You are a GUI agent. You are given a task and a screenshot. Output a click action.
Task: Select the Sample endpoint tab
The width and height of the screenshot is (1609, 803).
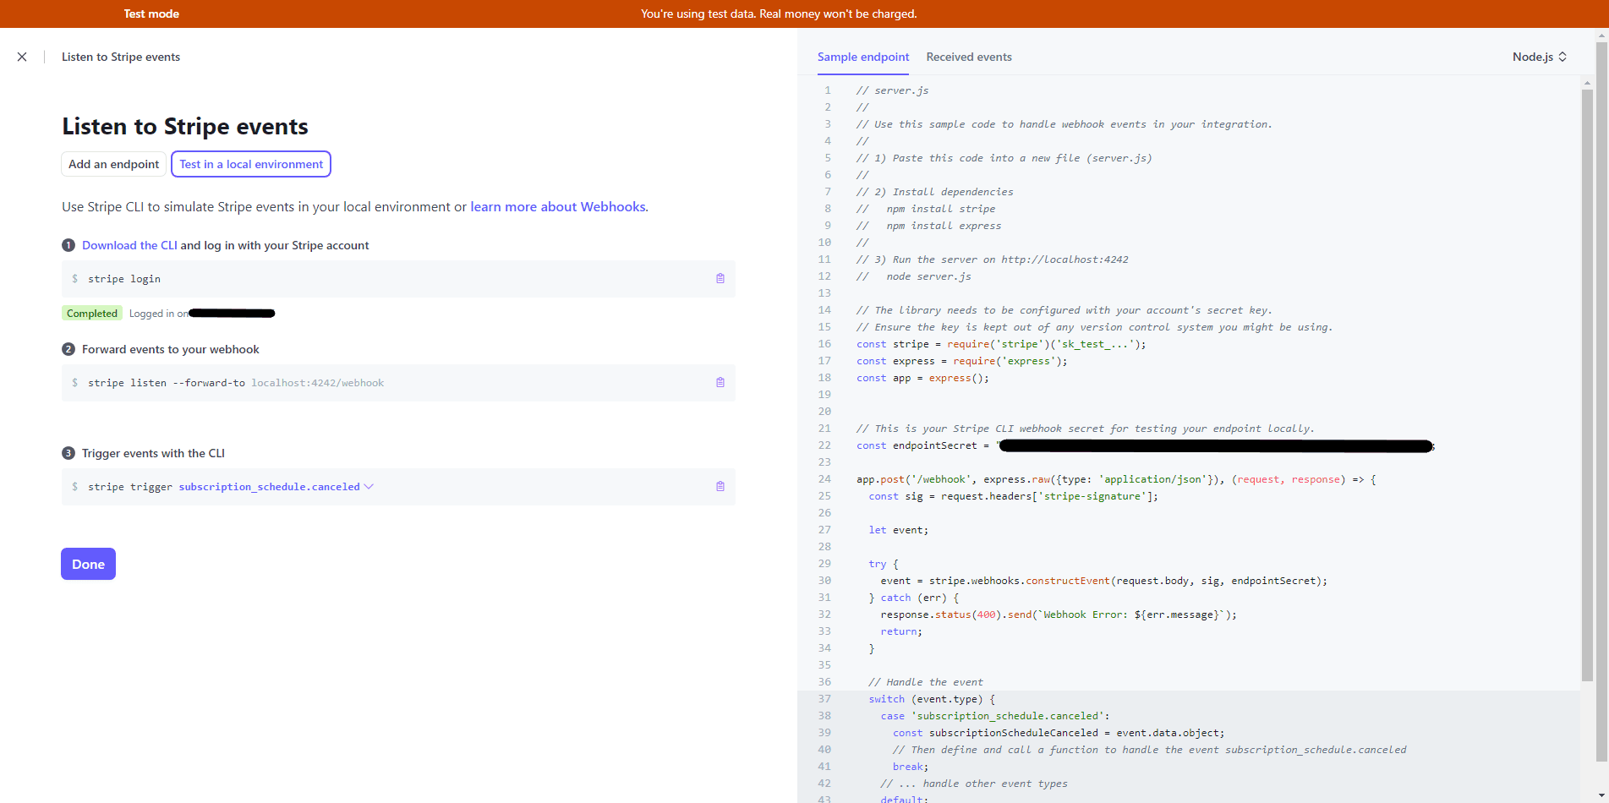click(x=862, y=57)
